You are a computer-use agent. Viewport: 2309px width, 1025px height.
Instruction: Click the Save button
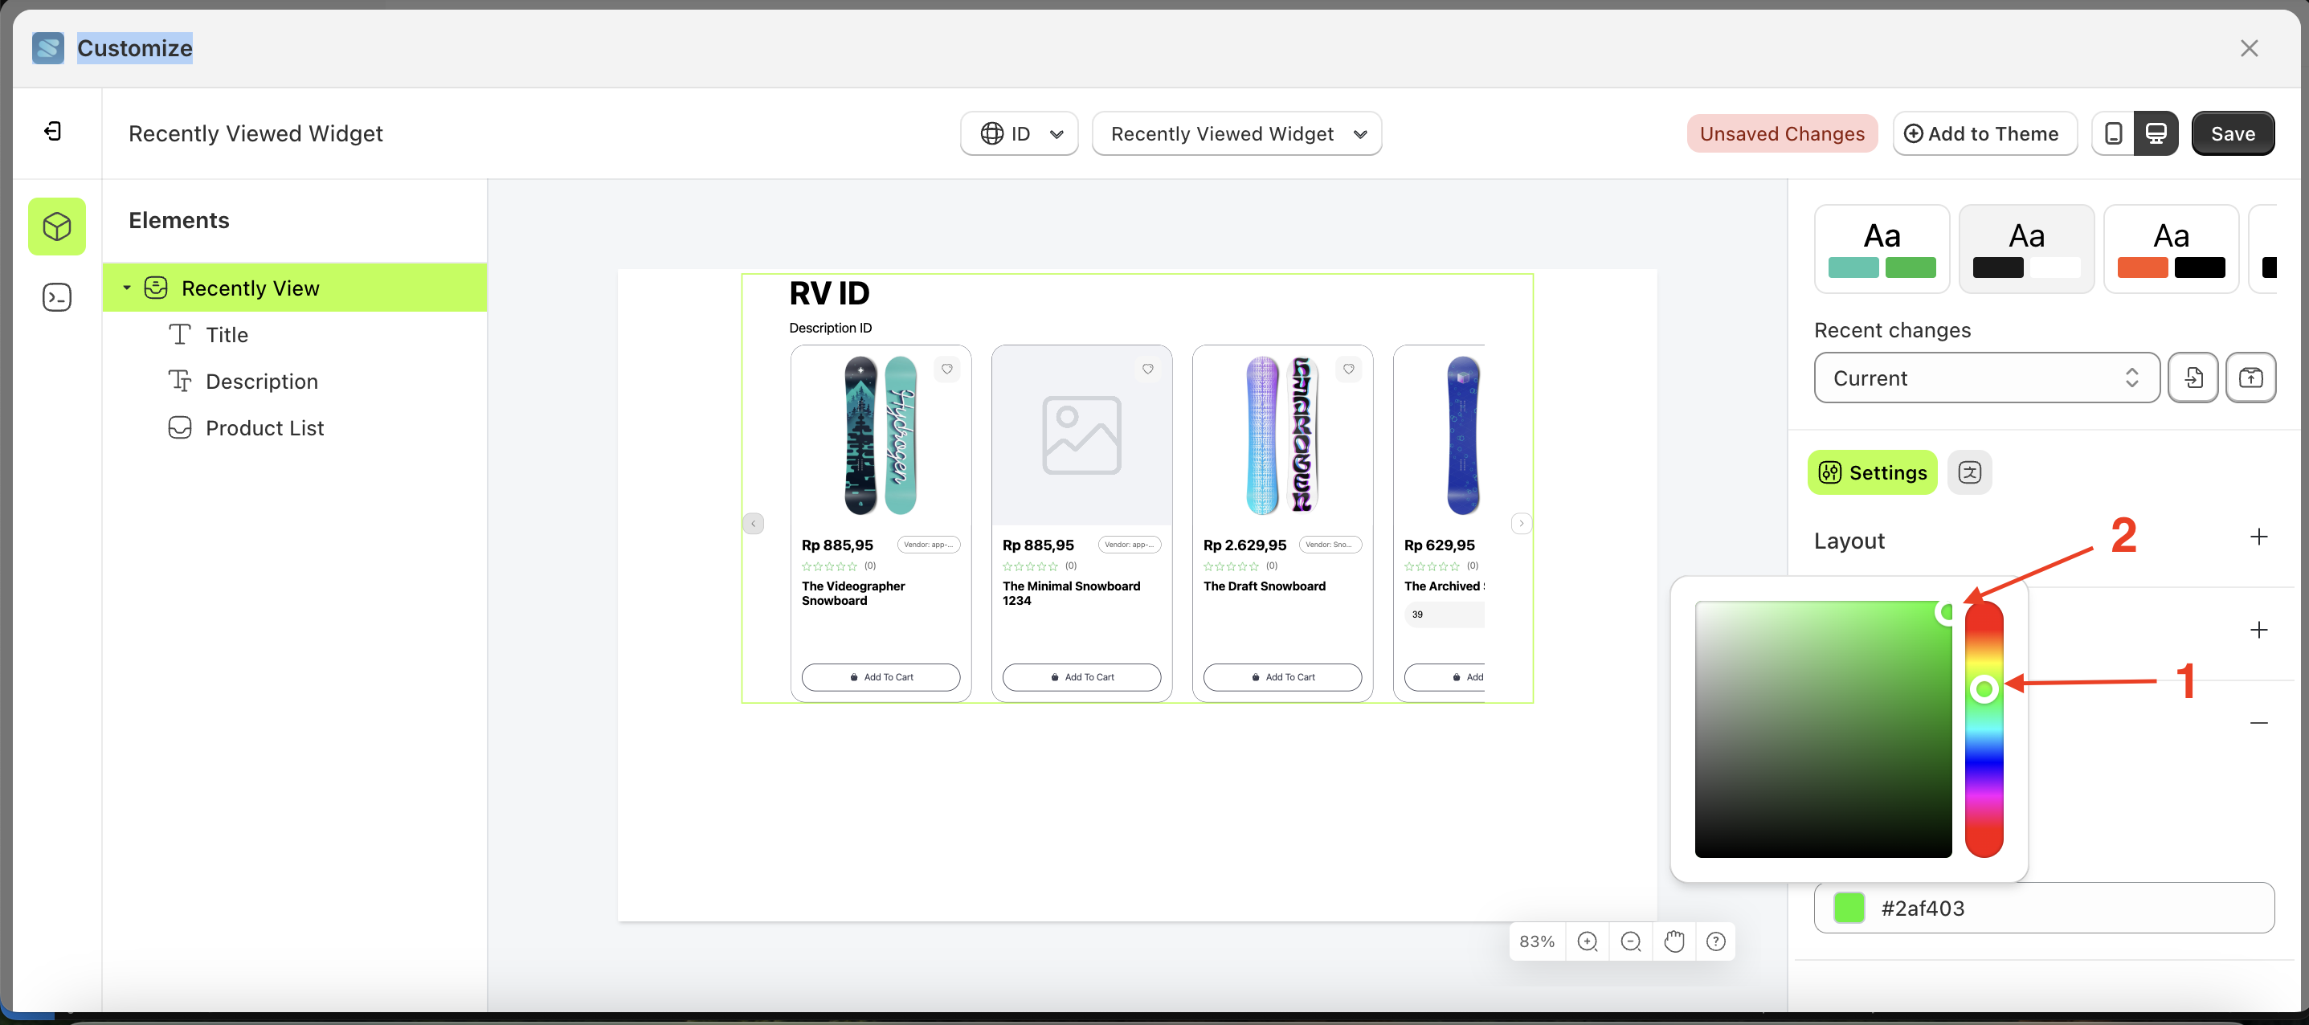(x=2232, y=133)
